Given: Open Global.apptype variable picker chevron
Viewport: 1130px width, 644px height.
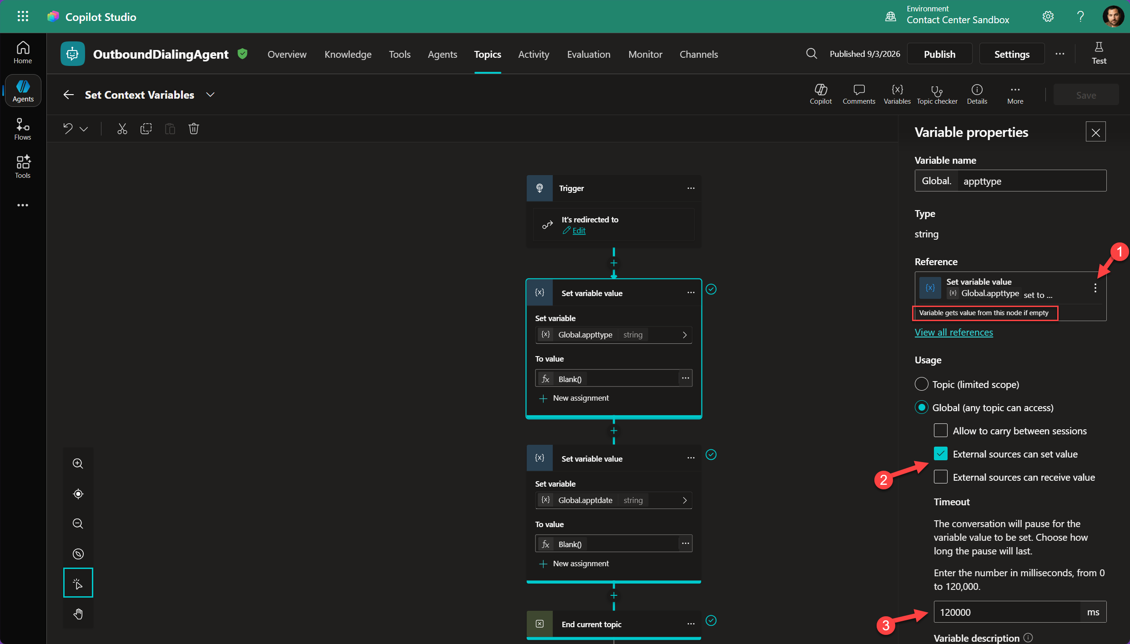Looking at the screenshot, I should (684, 335).
